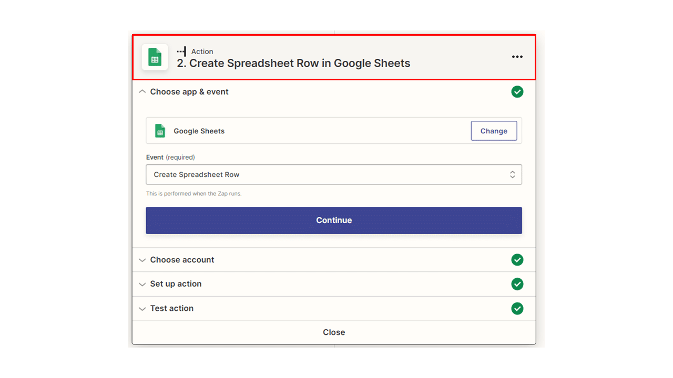The image size is (673, 378).
Task: Click green checkmark beside Choose account
Action: (517, 260)
